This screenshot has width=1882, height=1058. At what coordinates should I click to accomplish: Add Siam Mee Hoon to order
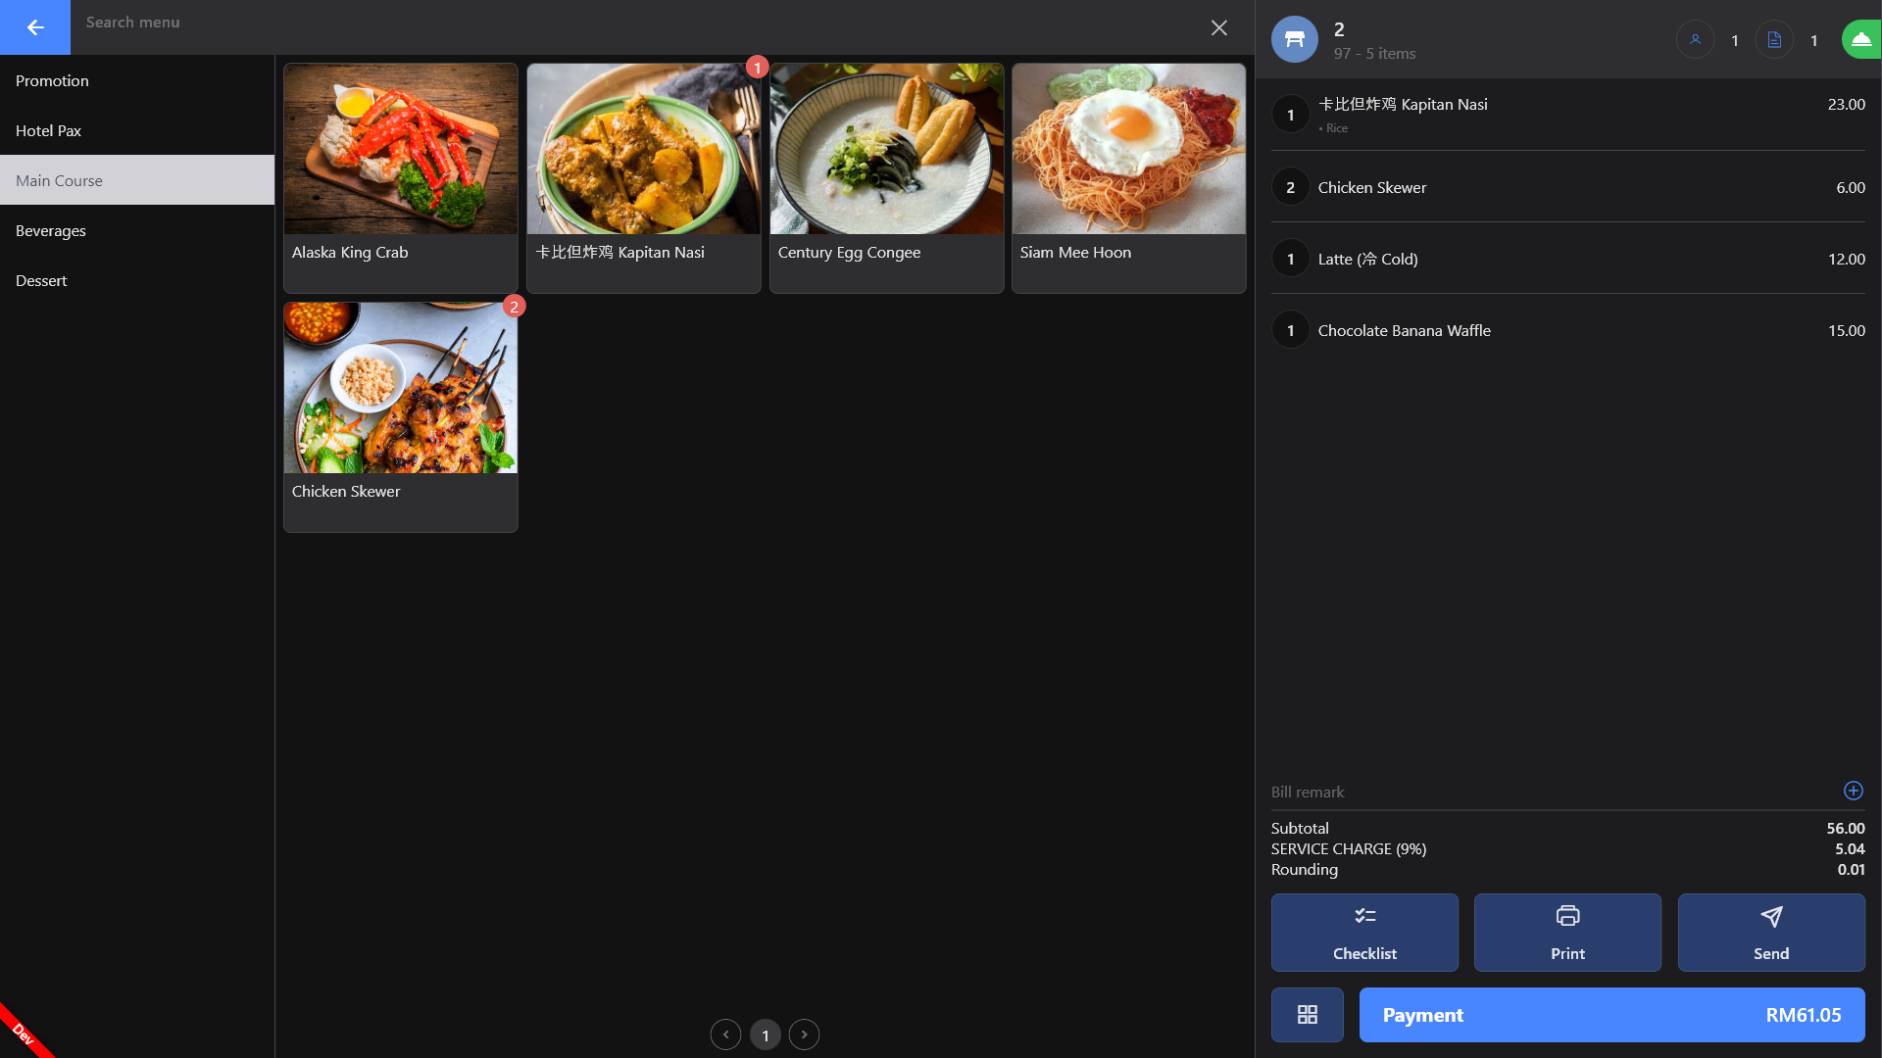coord(1129,178)
